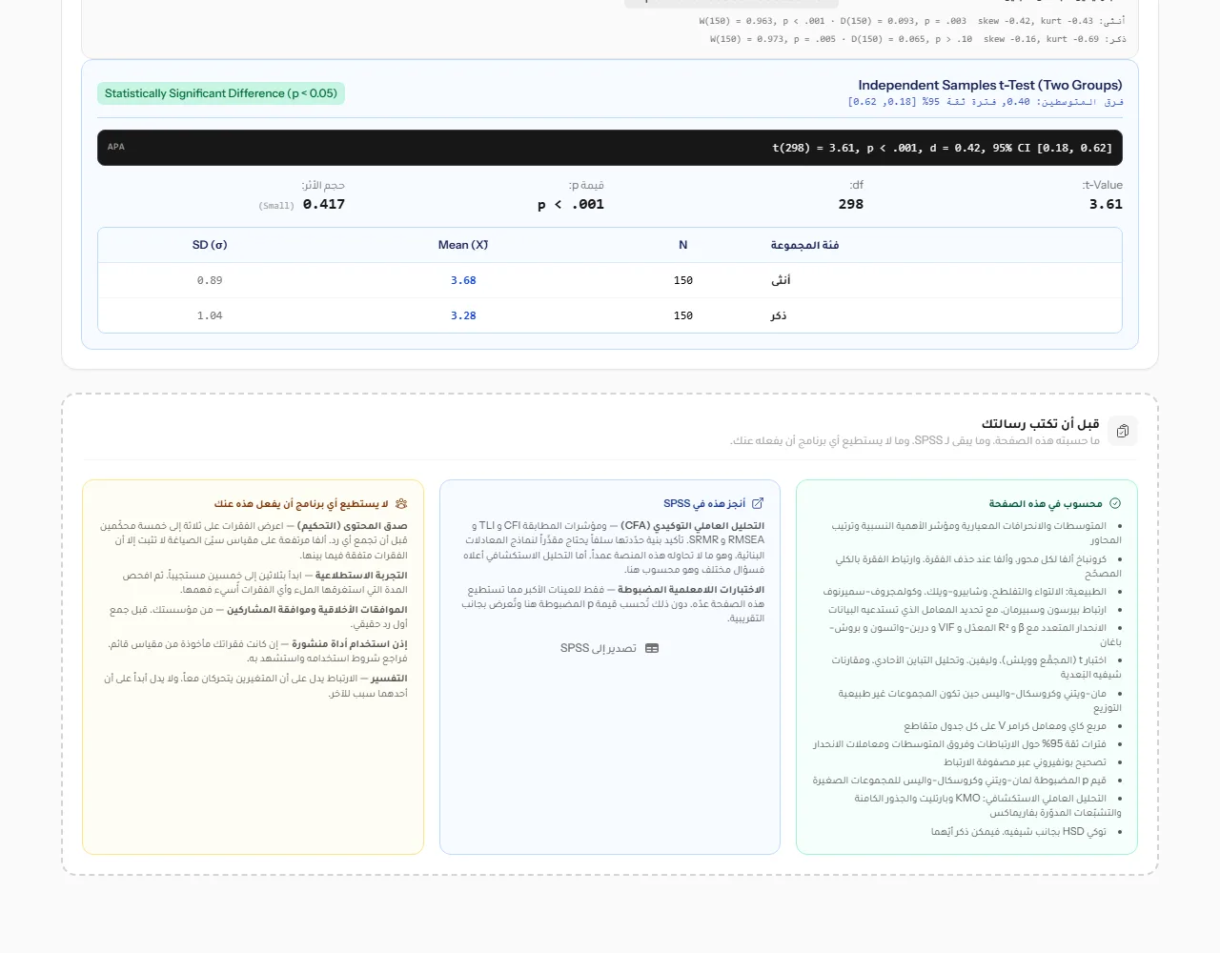Click the SD value 1.04
Viewport: 1220px width, 953px height.
[x=210, y=315]
